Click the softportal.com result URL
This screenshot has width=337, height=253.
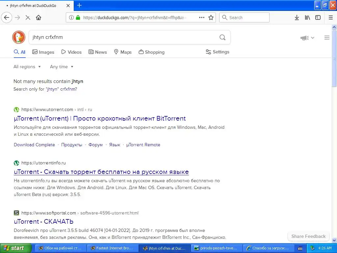49,213
